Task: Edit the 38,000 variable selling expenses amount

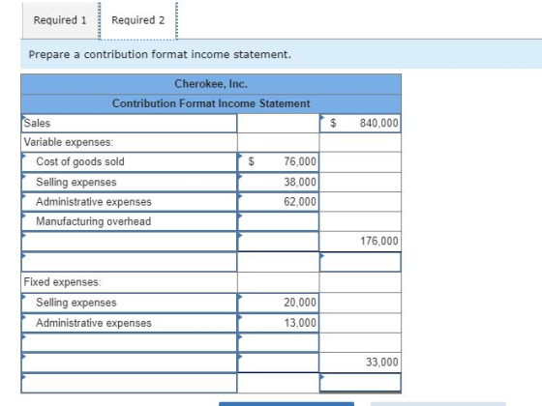Action: click(279, 182)
